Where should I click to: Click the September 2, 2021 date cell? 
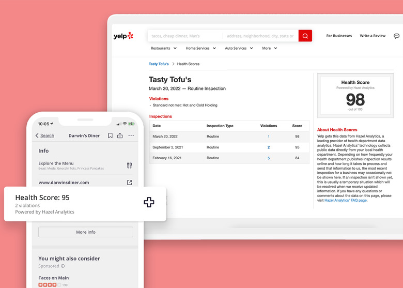click(x=167, y=147)
